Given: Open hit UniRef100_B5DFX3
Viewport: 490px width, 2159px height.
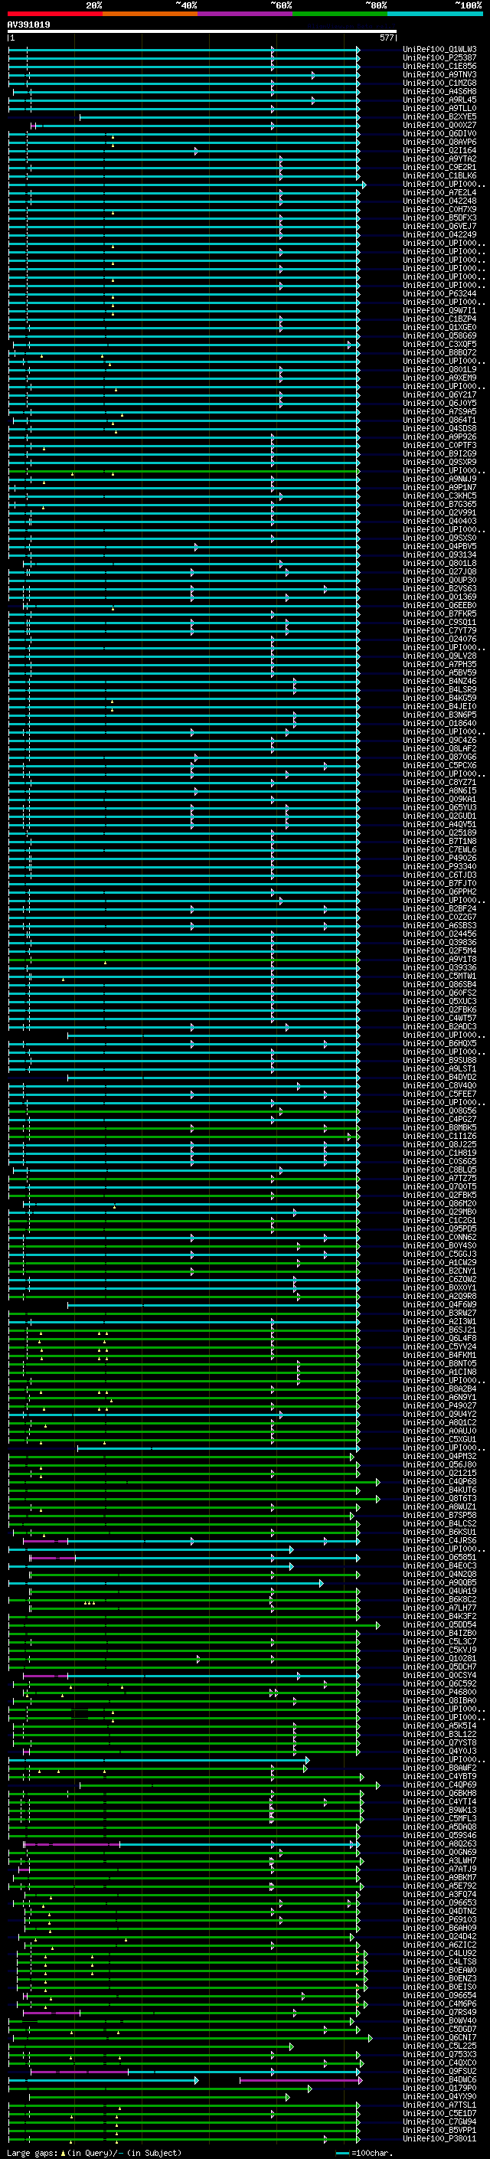Looking at the screenshot, I should [439, 218].
